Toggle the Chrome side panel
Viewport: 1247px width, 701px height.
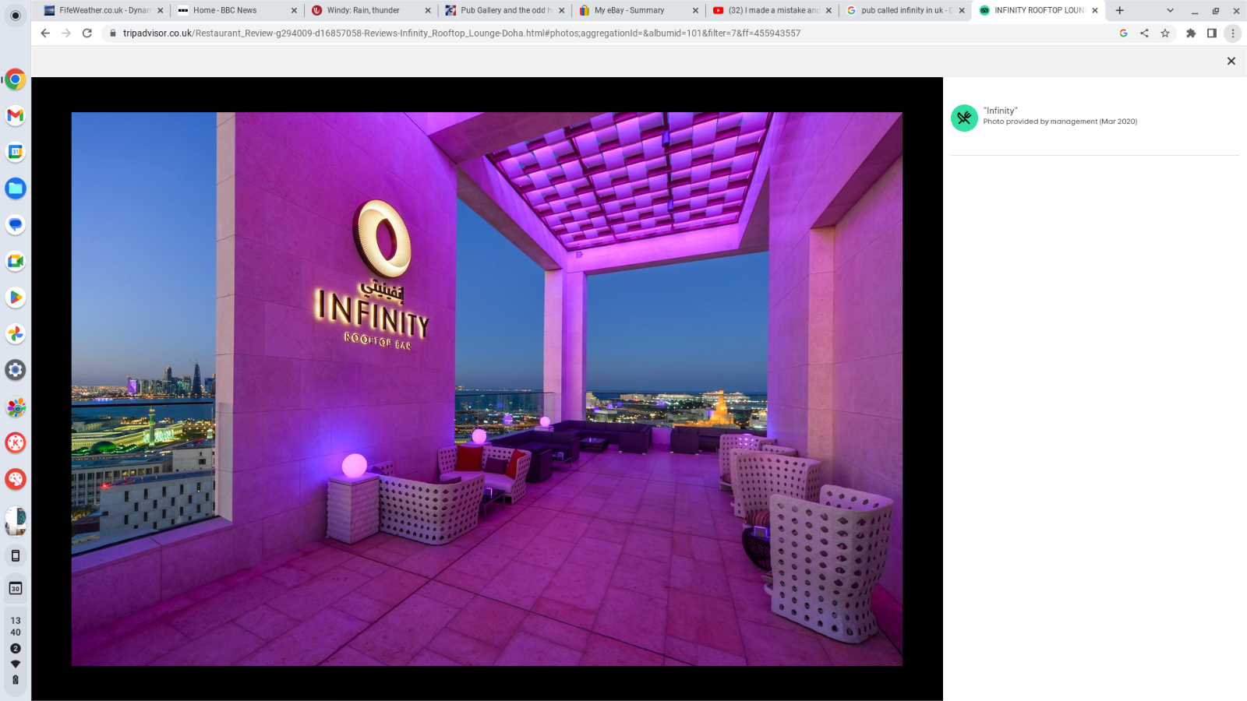[1212, 33]
